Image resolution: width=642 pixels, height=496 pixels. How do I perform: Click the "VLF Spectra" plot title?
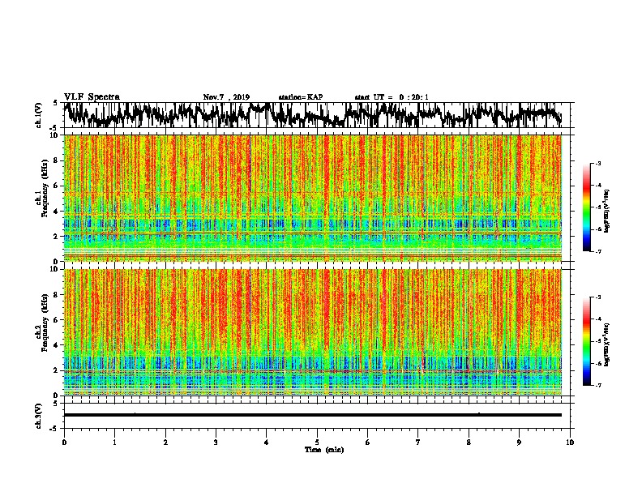pyautogui.click(x=92, y=97)
